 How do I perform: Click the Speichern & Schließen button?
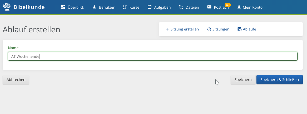(280, 80)
